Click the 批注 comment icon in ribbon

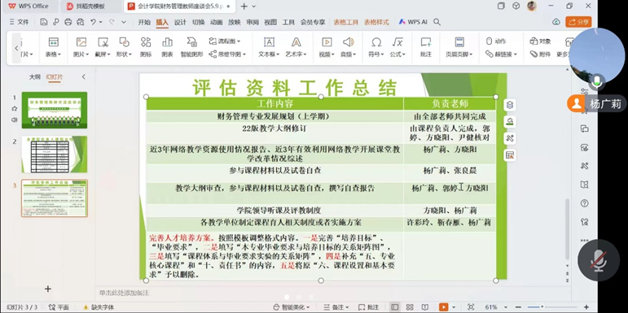pyautogui.click(x=426, y=47)
